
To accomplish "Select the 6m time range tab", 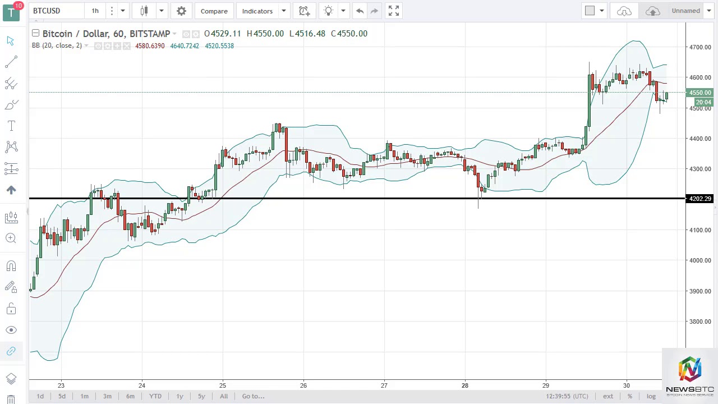I will click(x=130, y=396).
